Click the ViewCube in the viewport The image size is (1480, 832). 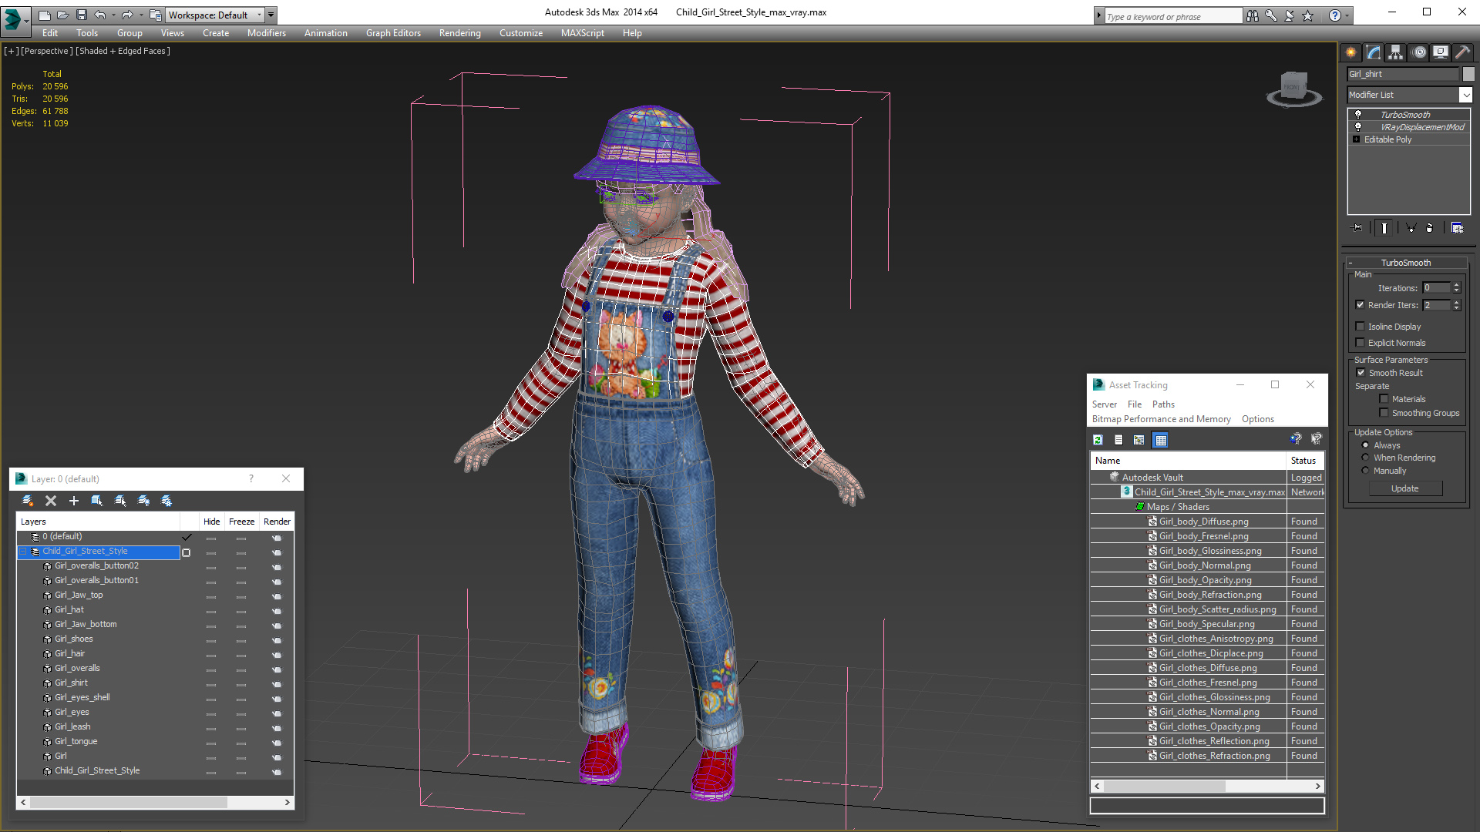coord(1294,89)
